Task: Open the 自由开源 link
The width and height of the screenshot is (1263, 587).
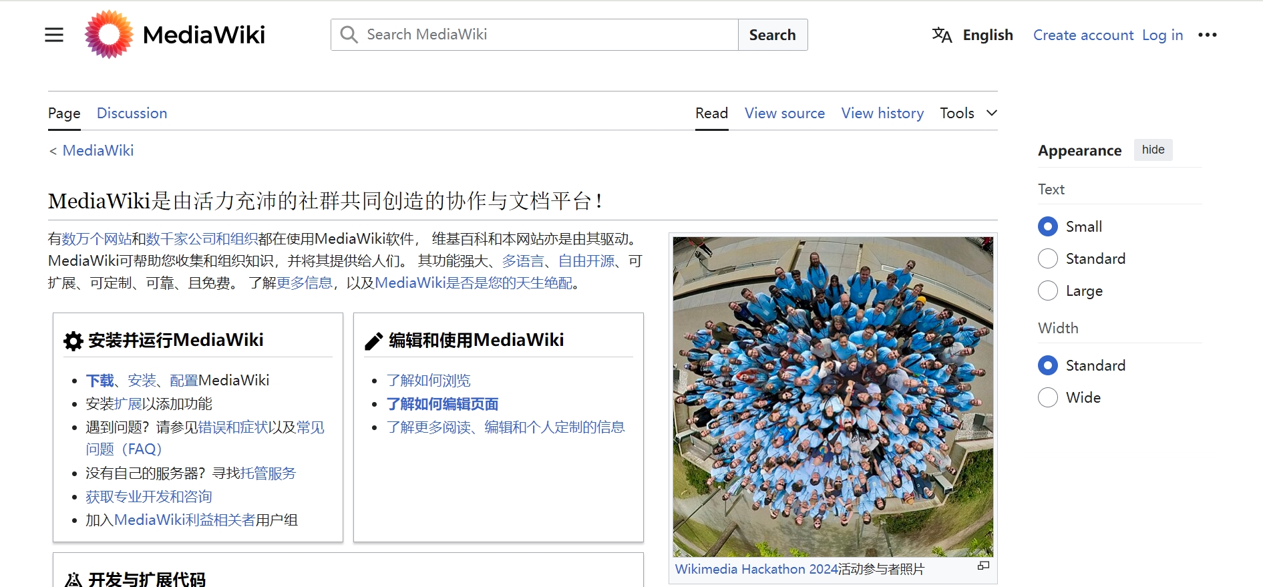Action: [x=586, y=261]
